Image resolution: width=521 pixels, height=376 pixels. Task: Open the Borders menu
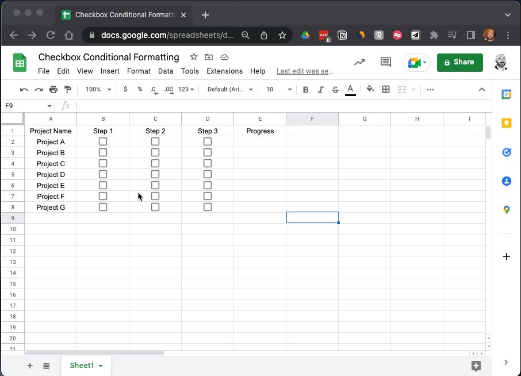coord(386,89)
